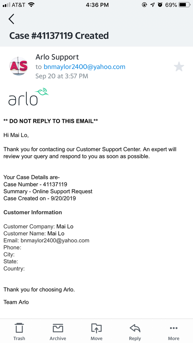Tap the alarm clock status icon

pyautogui.click(x=160, y=4)
